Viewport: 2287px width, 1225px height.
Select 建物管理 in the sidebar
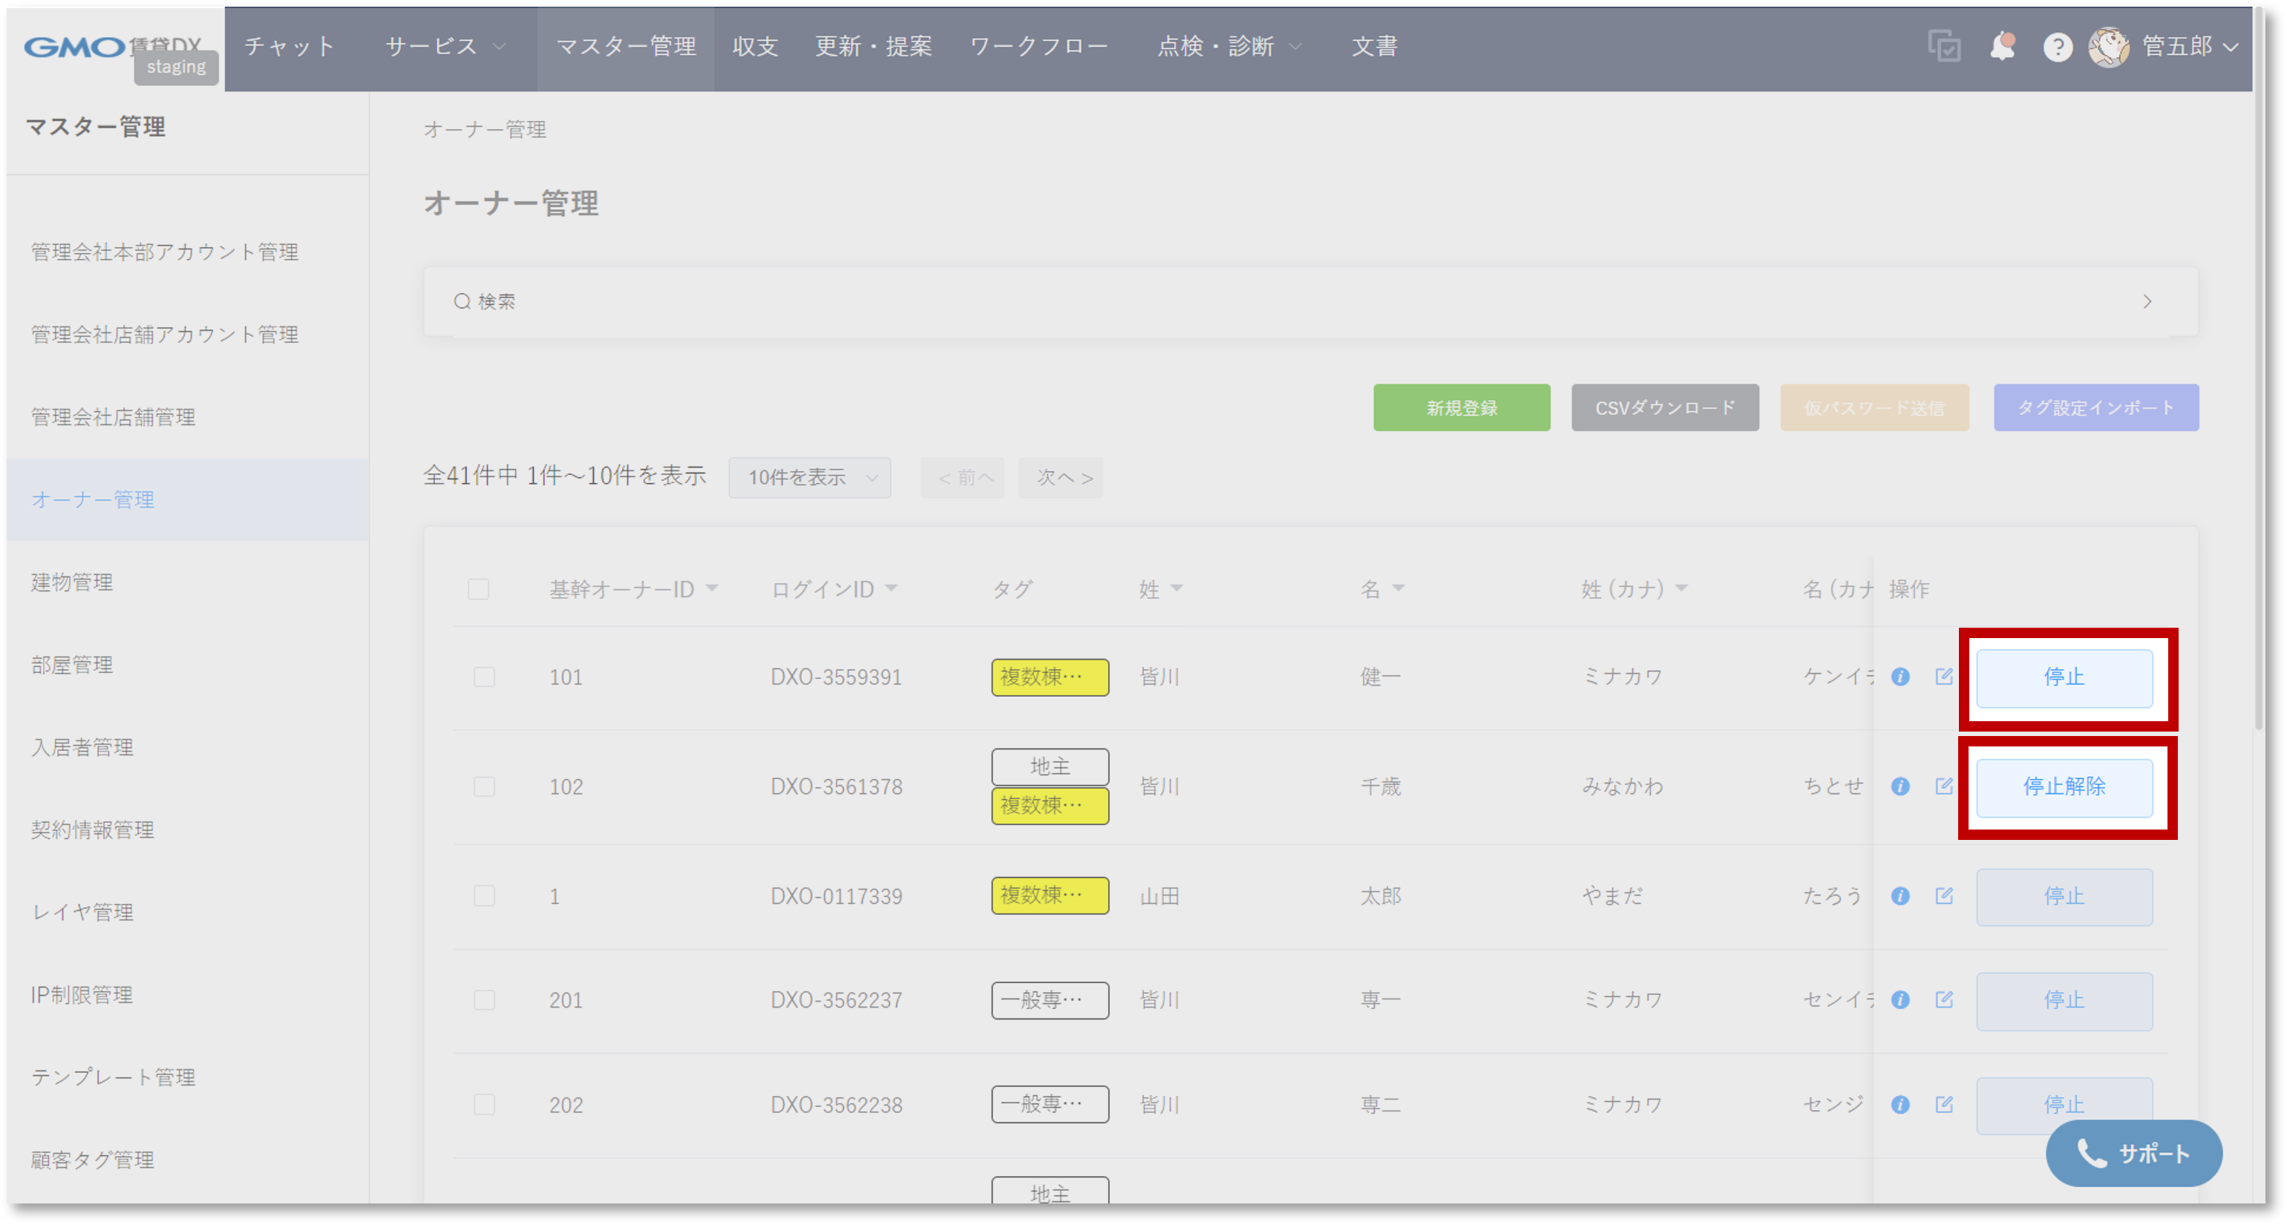point(72,582)
